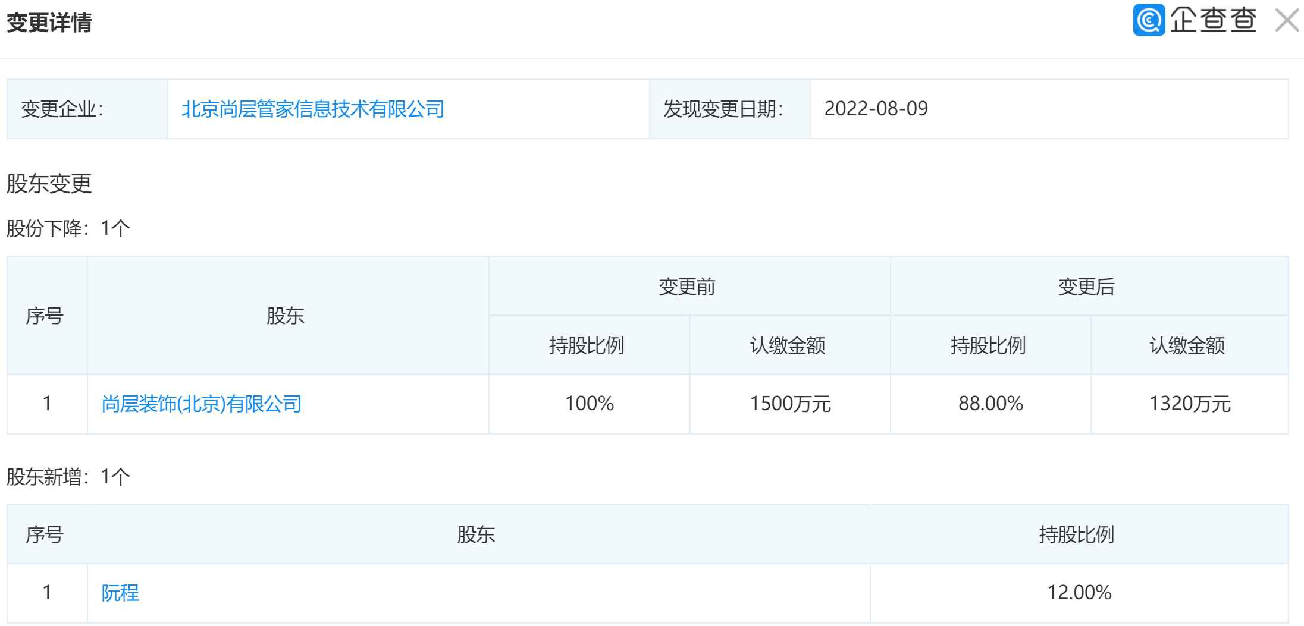Click the 股份下降: 1个 label
Screen dimensions: 1304x626
pos(68,228)
